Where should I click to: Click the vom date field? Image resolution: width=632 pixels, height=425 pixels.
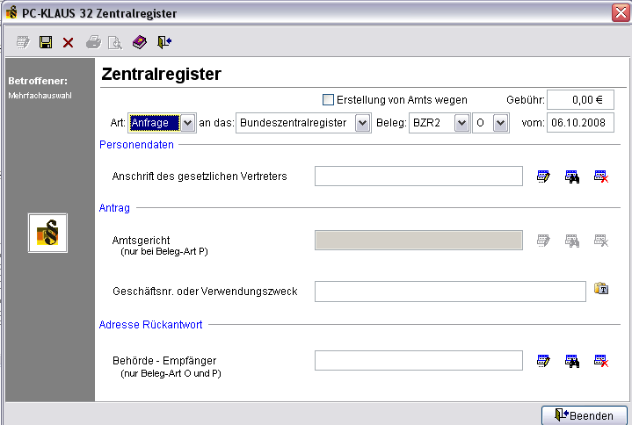click(x=580, y=124)
